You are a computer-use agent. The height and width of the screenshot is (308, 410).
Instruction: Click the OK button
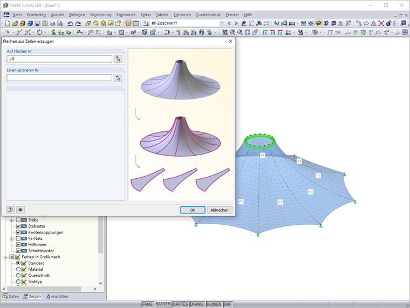[193, 210]
